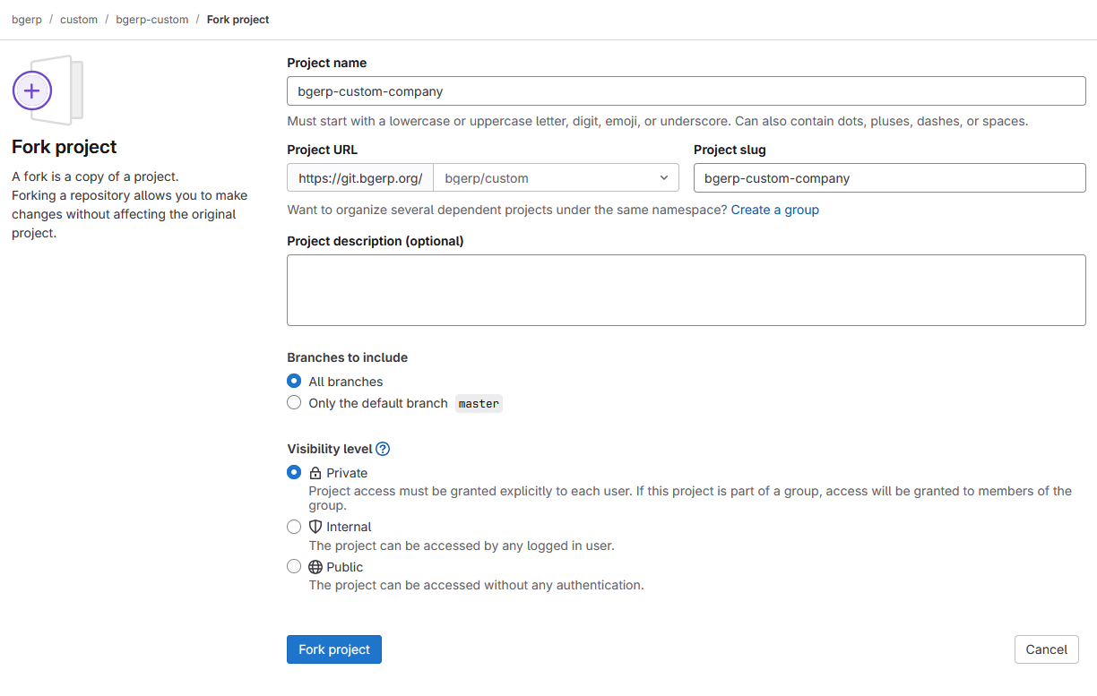The height and width of the screenshot is (696, 1097).
Task: Open the custom breadcrumb entry
Action: (78, 19)
